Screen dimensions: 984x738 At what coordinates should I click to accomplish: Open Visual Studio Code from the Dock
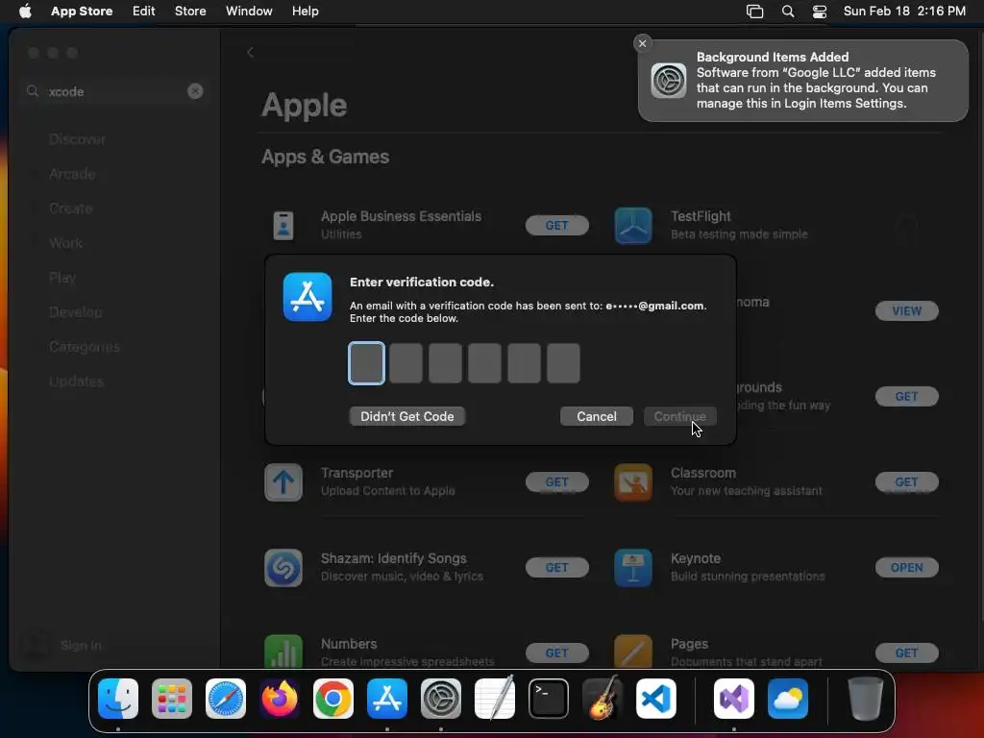coord(655,699)
